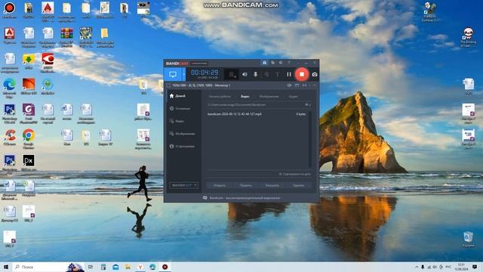Click the Delete button under the file list

(x=299, y=185)
